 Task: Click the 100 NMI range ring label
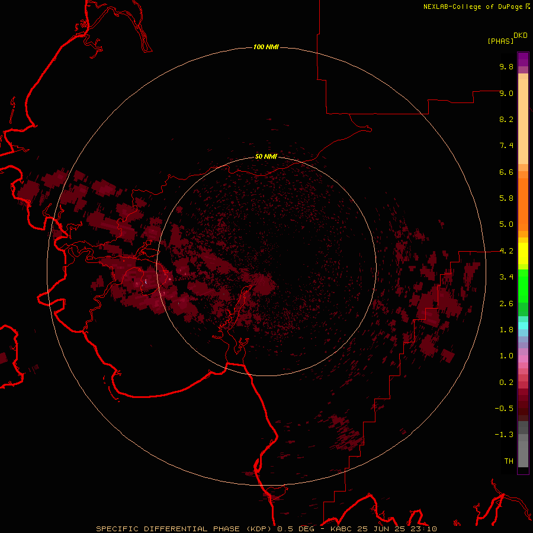(266, 47)
